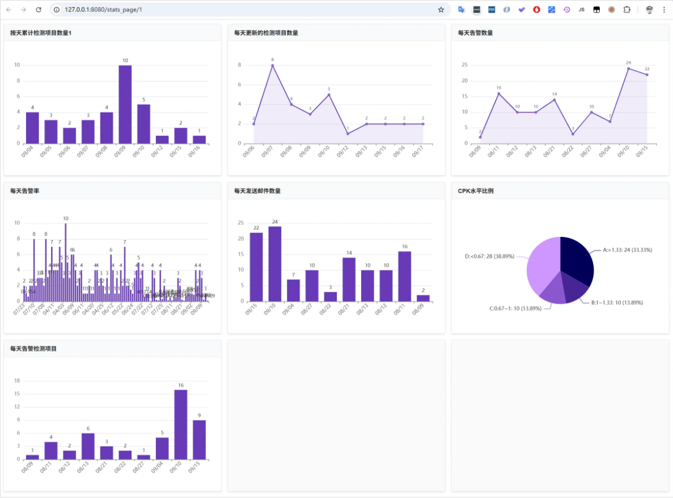Click the PDF extension icon

click(492, 10)
